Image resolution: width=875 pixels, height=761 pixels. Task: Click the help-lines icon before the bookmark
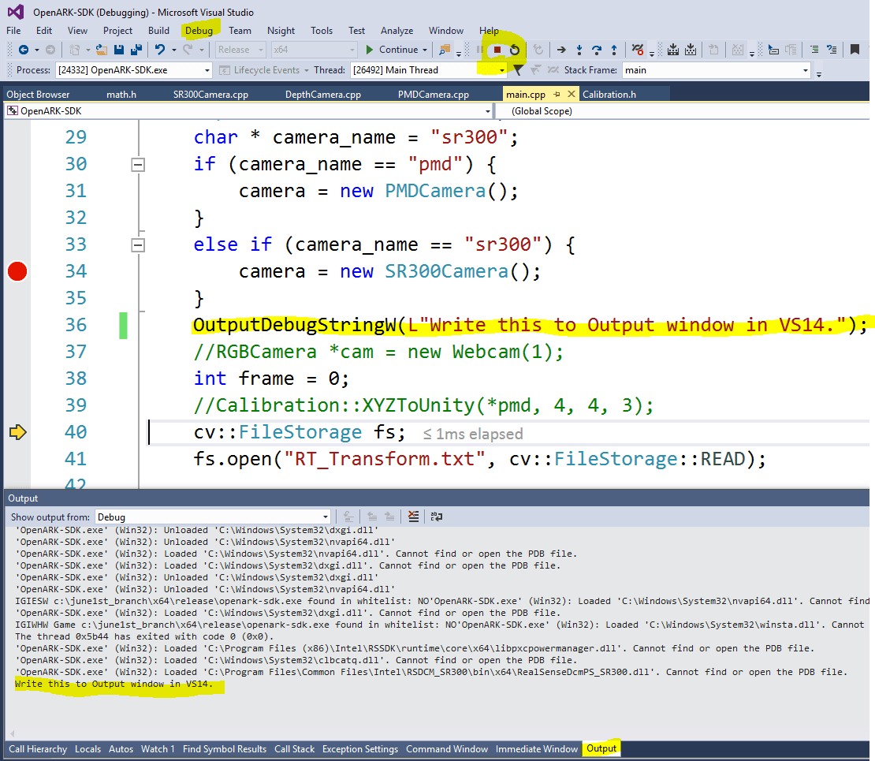(832, 50)
